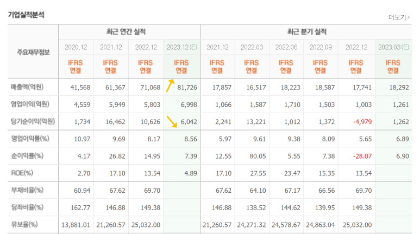Click the 2020.12 column header
This screenshot has width=420, height=234.
pyautogui.click(x=76, y=47)
